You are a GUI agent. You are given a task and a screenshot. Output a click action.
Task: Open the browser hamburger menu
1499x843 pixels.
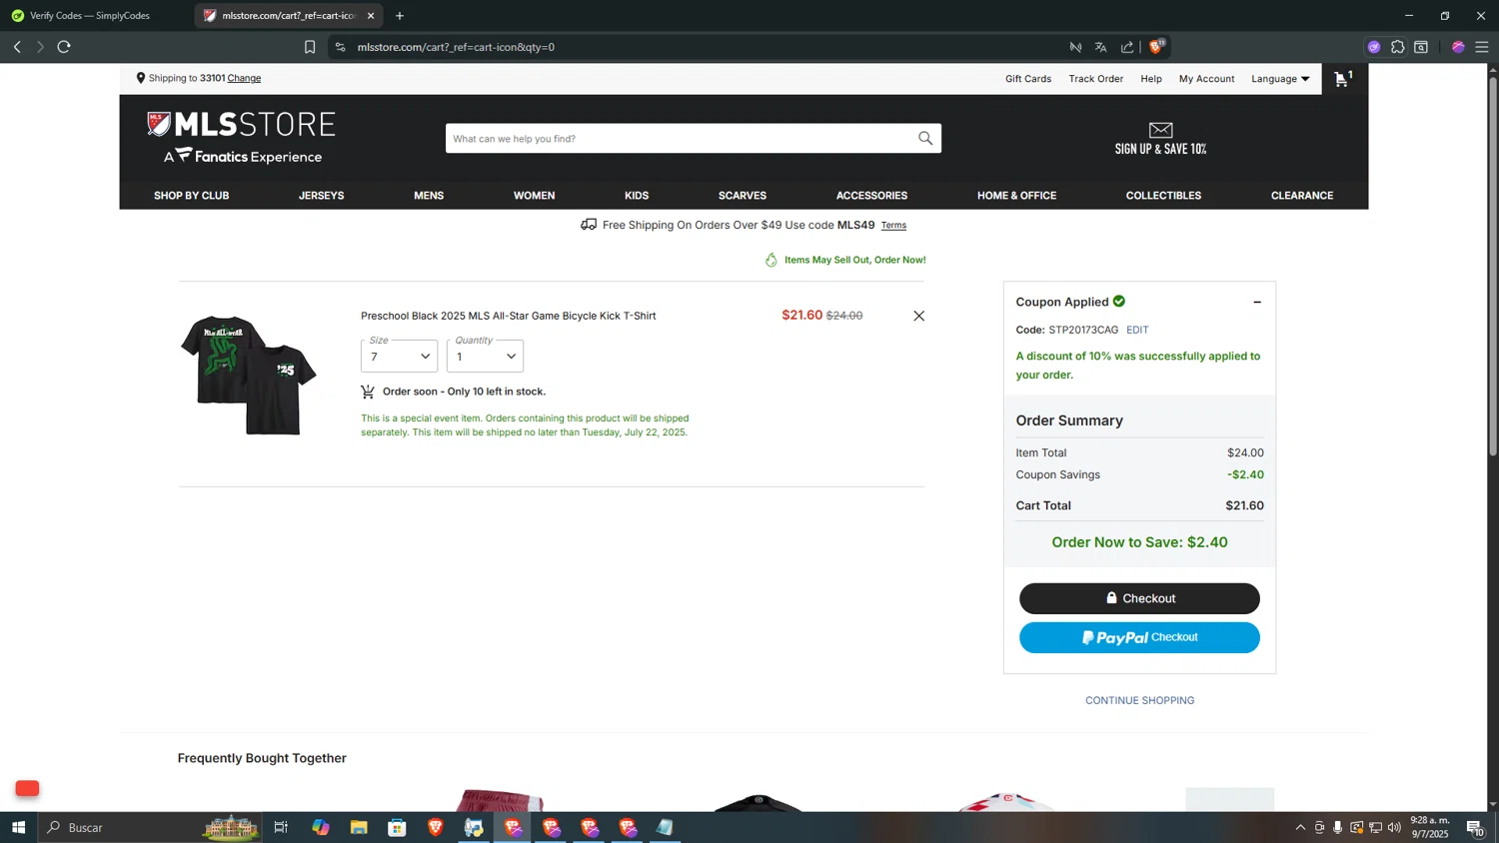[x=1482, y=47]
